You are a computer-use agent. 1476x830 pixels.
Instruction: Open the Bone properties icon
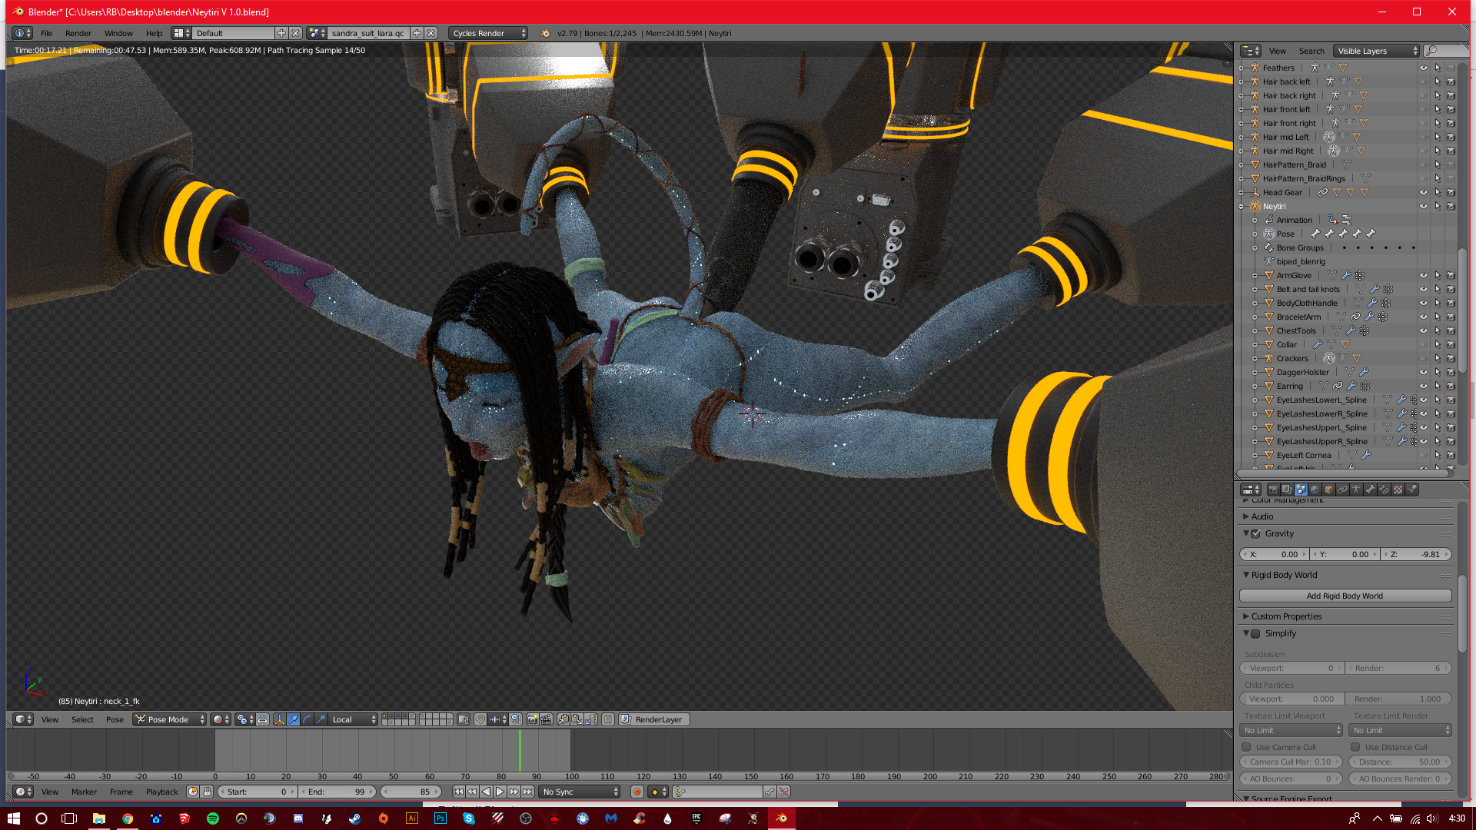tap(1370, 490)
